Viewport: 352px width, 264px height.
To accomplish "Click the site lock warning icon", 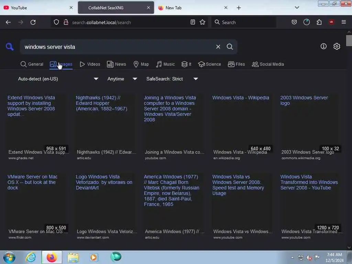I will (66, 22).
